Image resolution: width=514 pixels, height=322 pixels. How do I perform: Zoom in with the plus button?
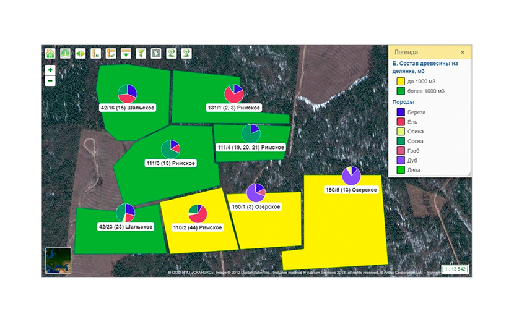[50, 70]
